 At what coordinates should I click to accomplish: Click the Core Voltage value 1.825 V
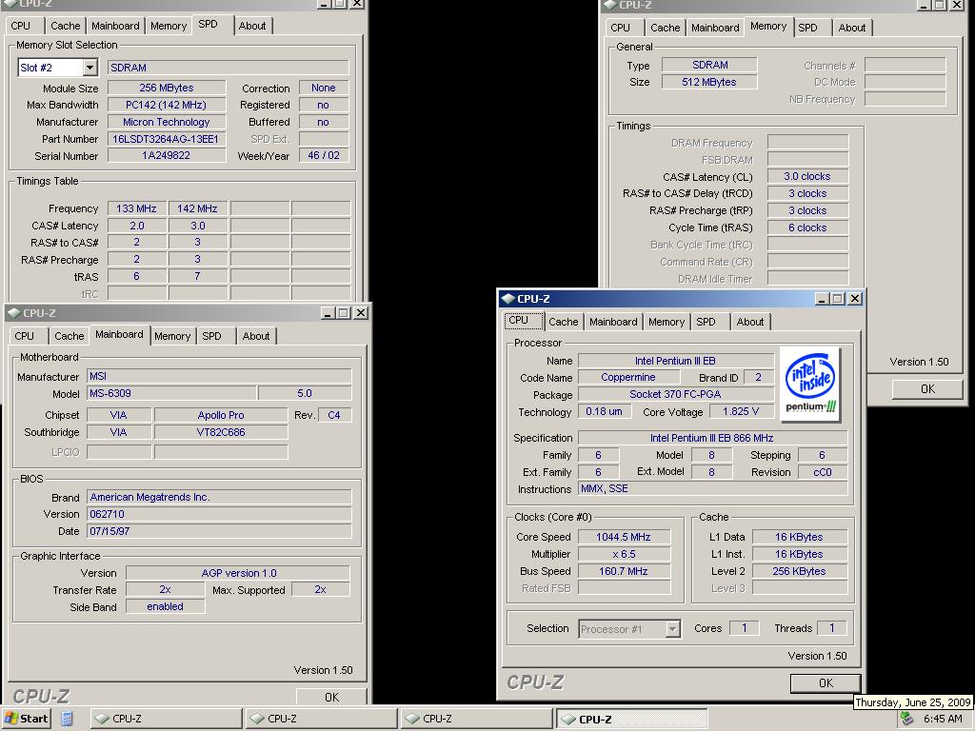point(741,411)
